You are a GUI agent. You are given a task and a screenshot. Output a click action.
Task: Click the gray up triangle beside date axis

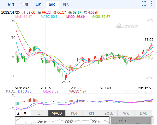click(146, 91)
